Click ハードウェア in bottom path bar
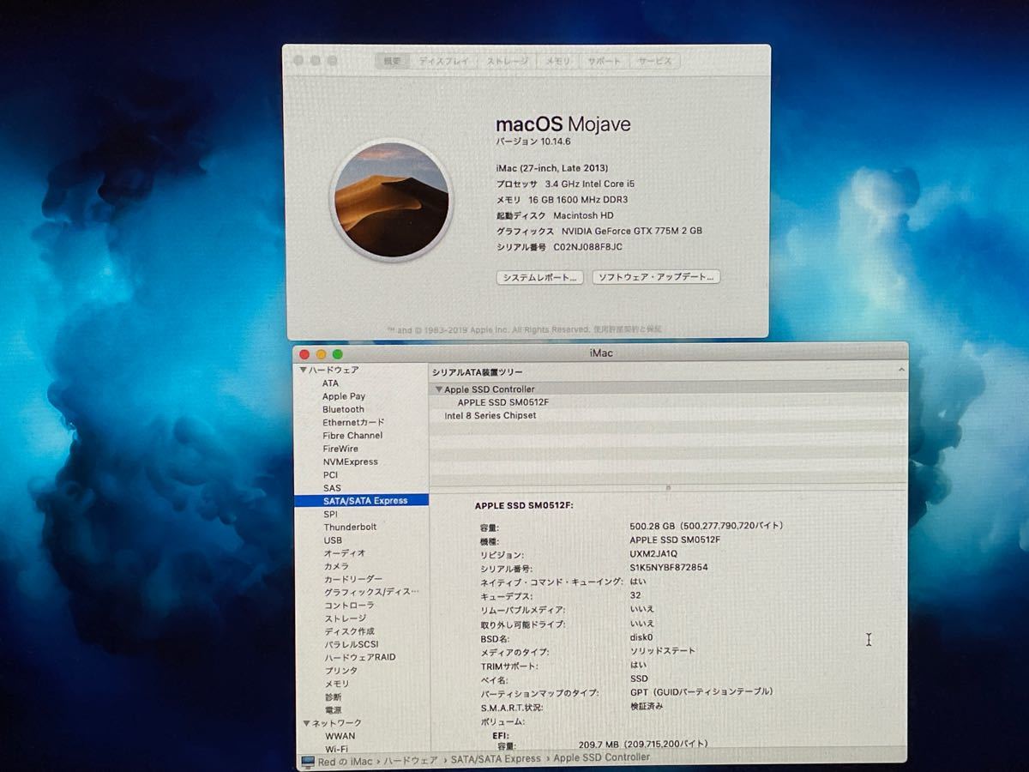The height and width of the screenshot is (772, 1029). coord(410,760)
